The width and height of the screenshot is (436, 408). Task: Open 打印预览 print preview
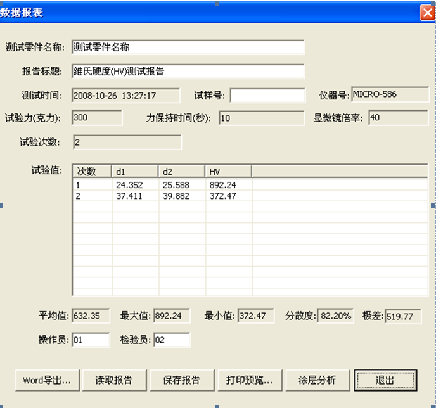click(249, 380)
